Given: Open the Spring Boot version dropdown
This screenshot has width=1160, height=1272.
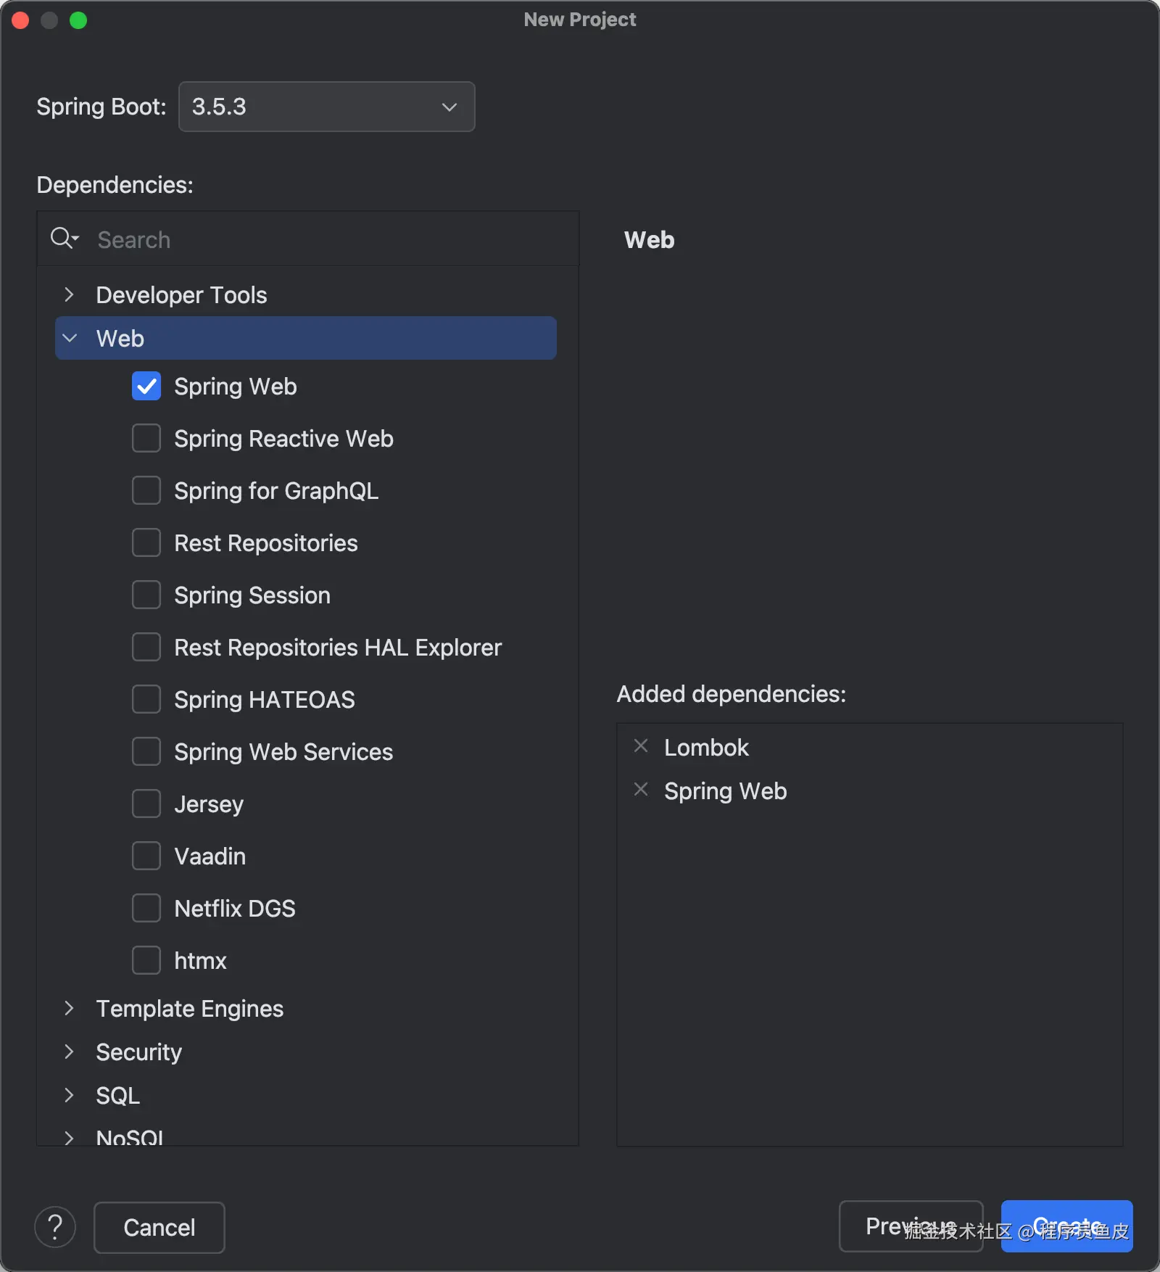Looking at the screenshot, I should [326, 107].
